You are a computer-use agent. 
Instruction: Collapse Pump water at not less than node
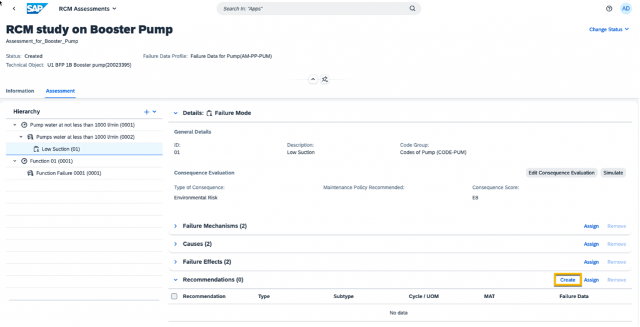click(x=15, y=125)
